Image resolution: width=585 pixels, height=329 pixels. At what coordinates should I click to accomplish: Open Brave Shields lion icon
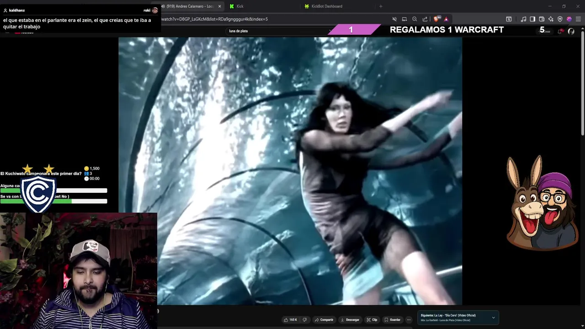tap(436, 19)
